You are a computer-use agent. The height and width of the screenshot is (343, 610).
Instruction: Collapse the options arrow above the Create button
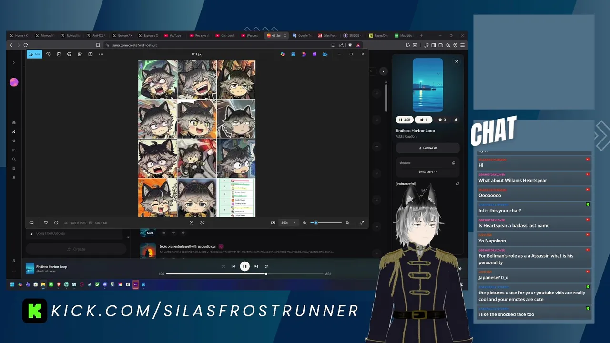click(128, 237)
